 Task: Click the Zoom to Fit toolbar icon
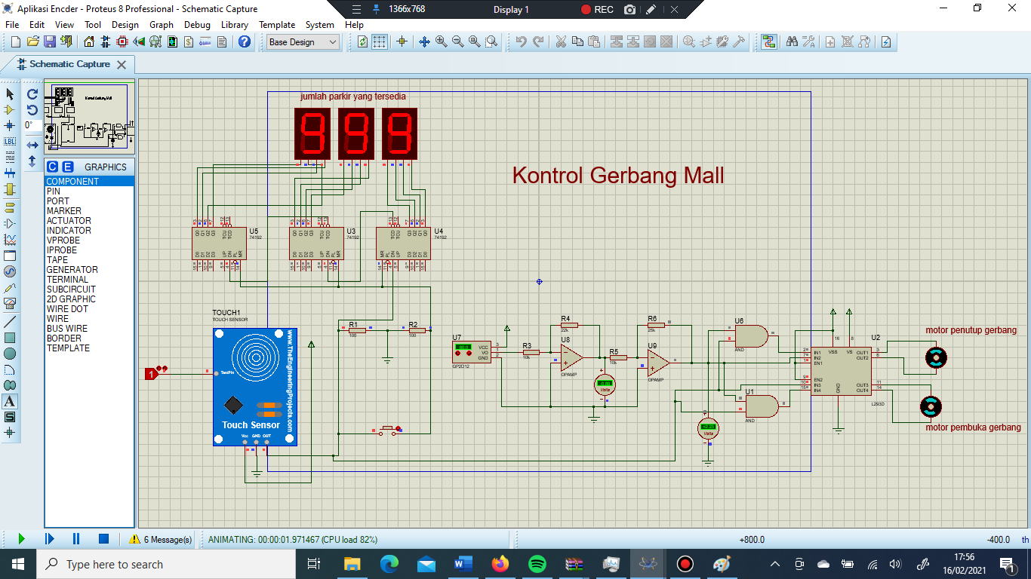(x=474, y=42)
